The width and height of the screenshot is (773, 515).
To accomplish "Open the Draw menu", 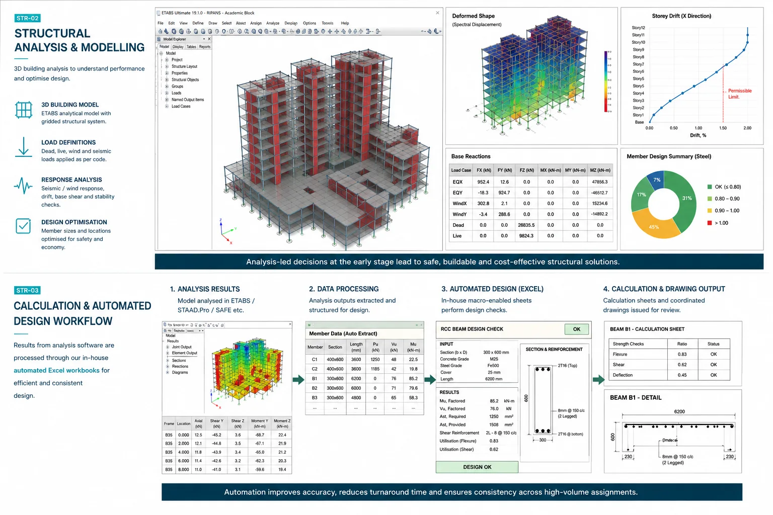I will pos(213,23).
